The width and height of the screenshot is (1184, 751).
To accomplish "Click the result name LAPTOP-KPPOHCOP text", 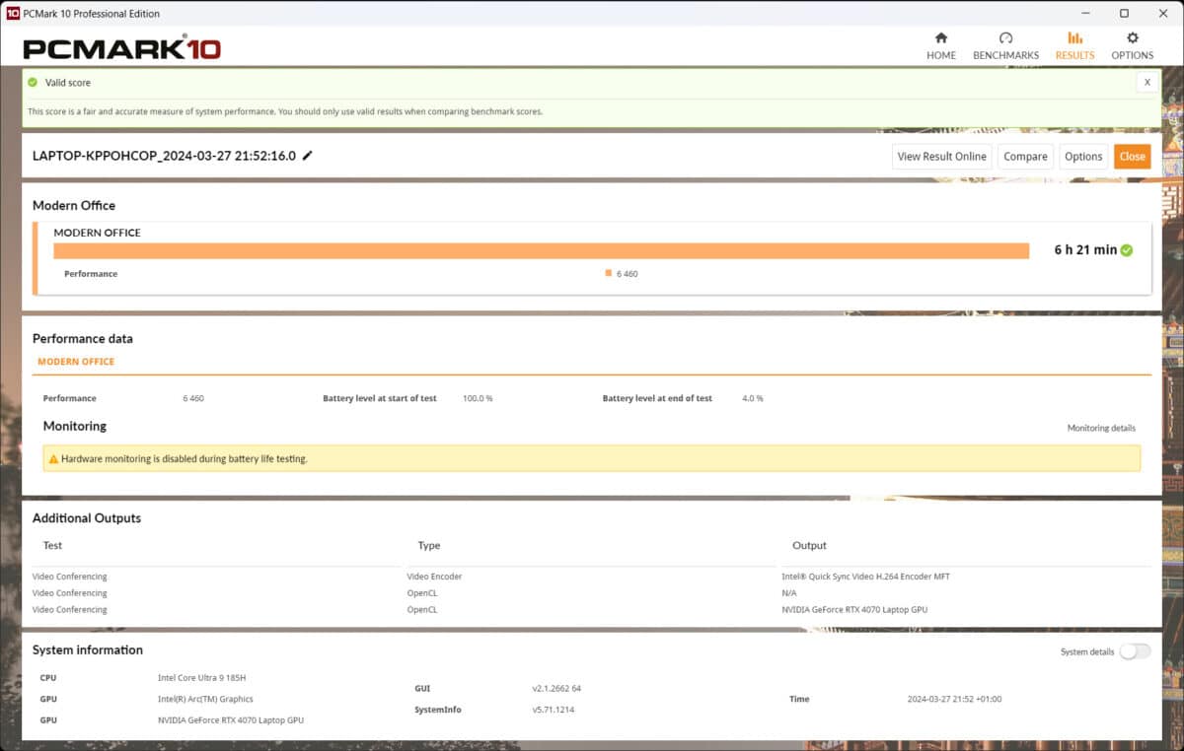I will pyautogui.click(x=164, y=156).
